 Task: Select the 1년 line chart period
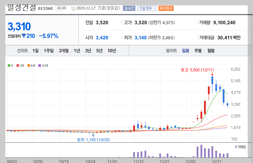[x=77, y=51]
